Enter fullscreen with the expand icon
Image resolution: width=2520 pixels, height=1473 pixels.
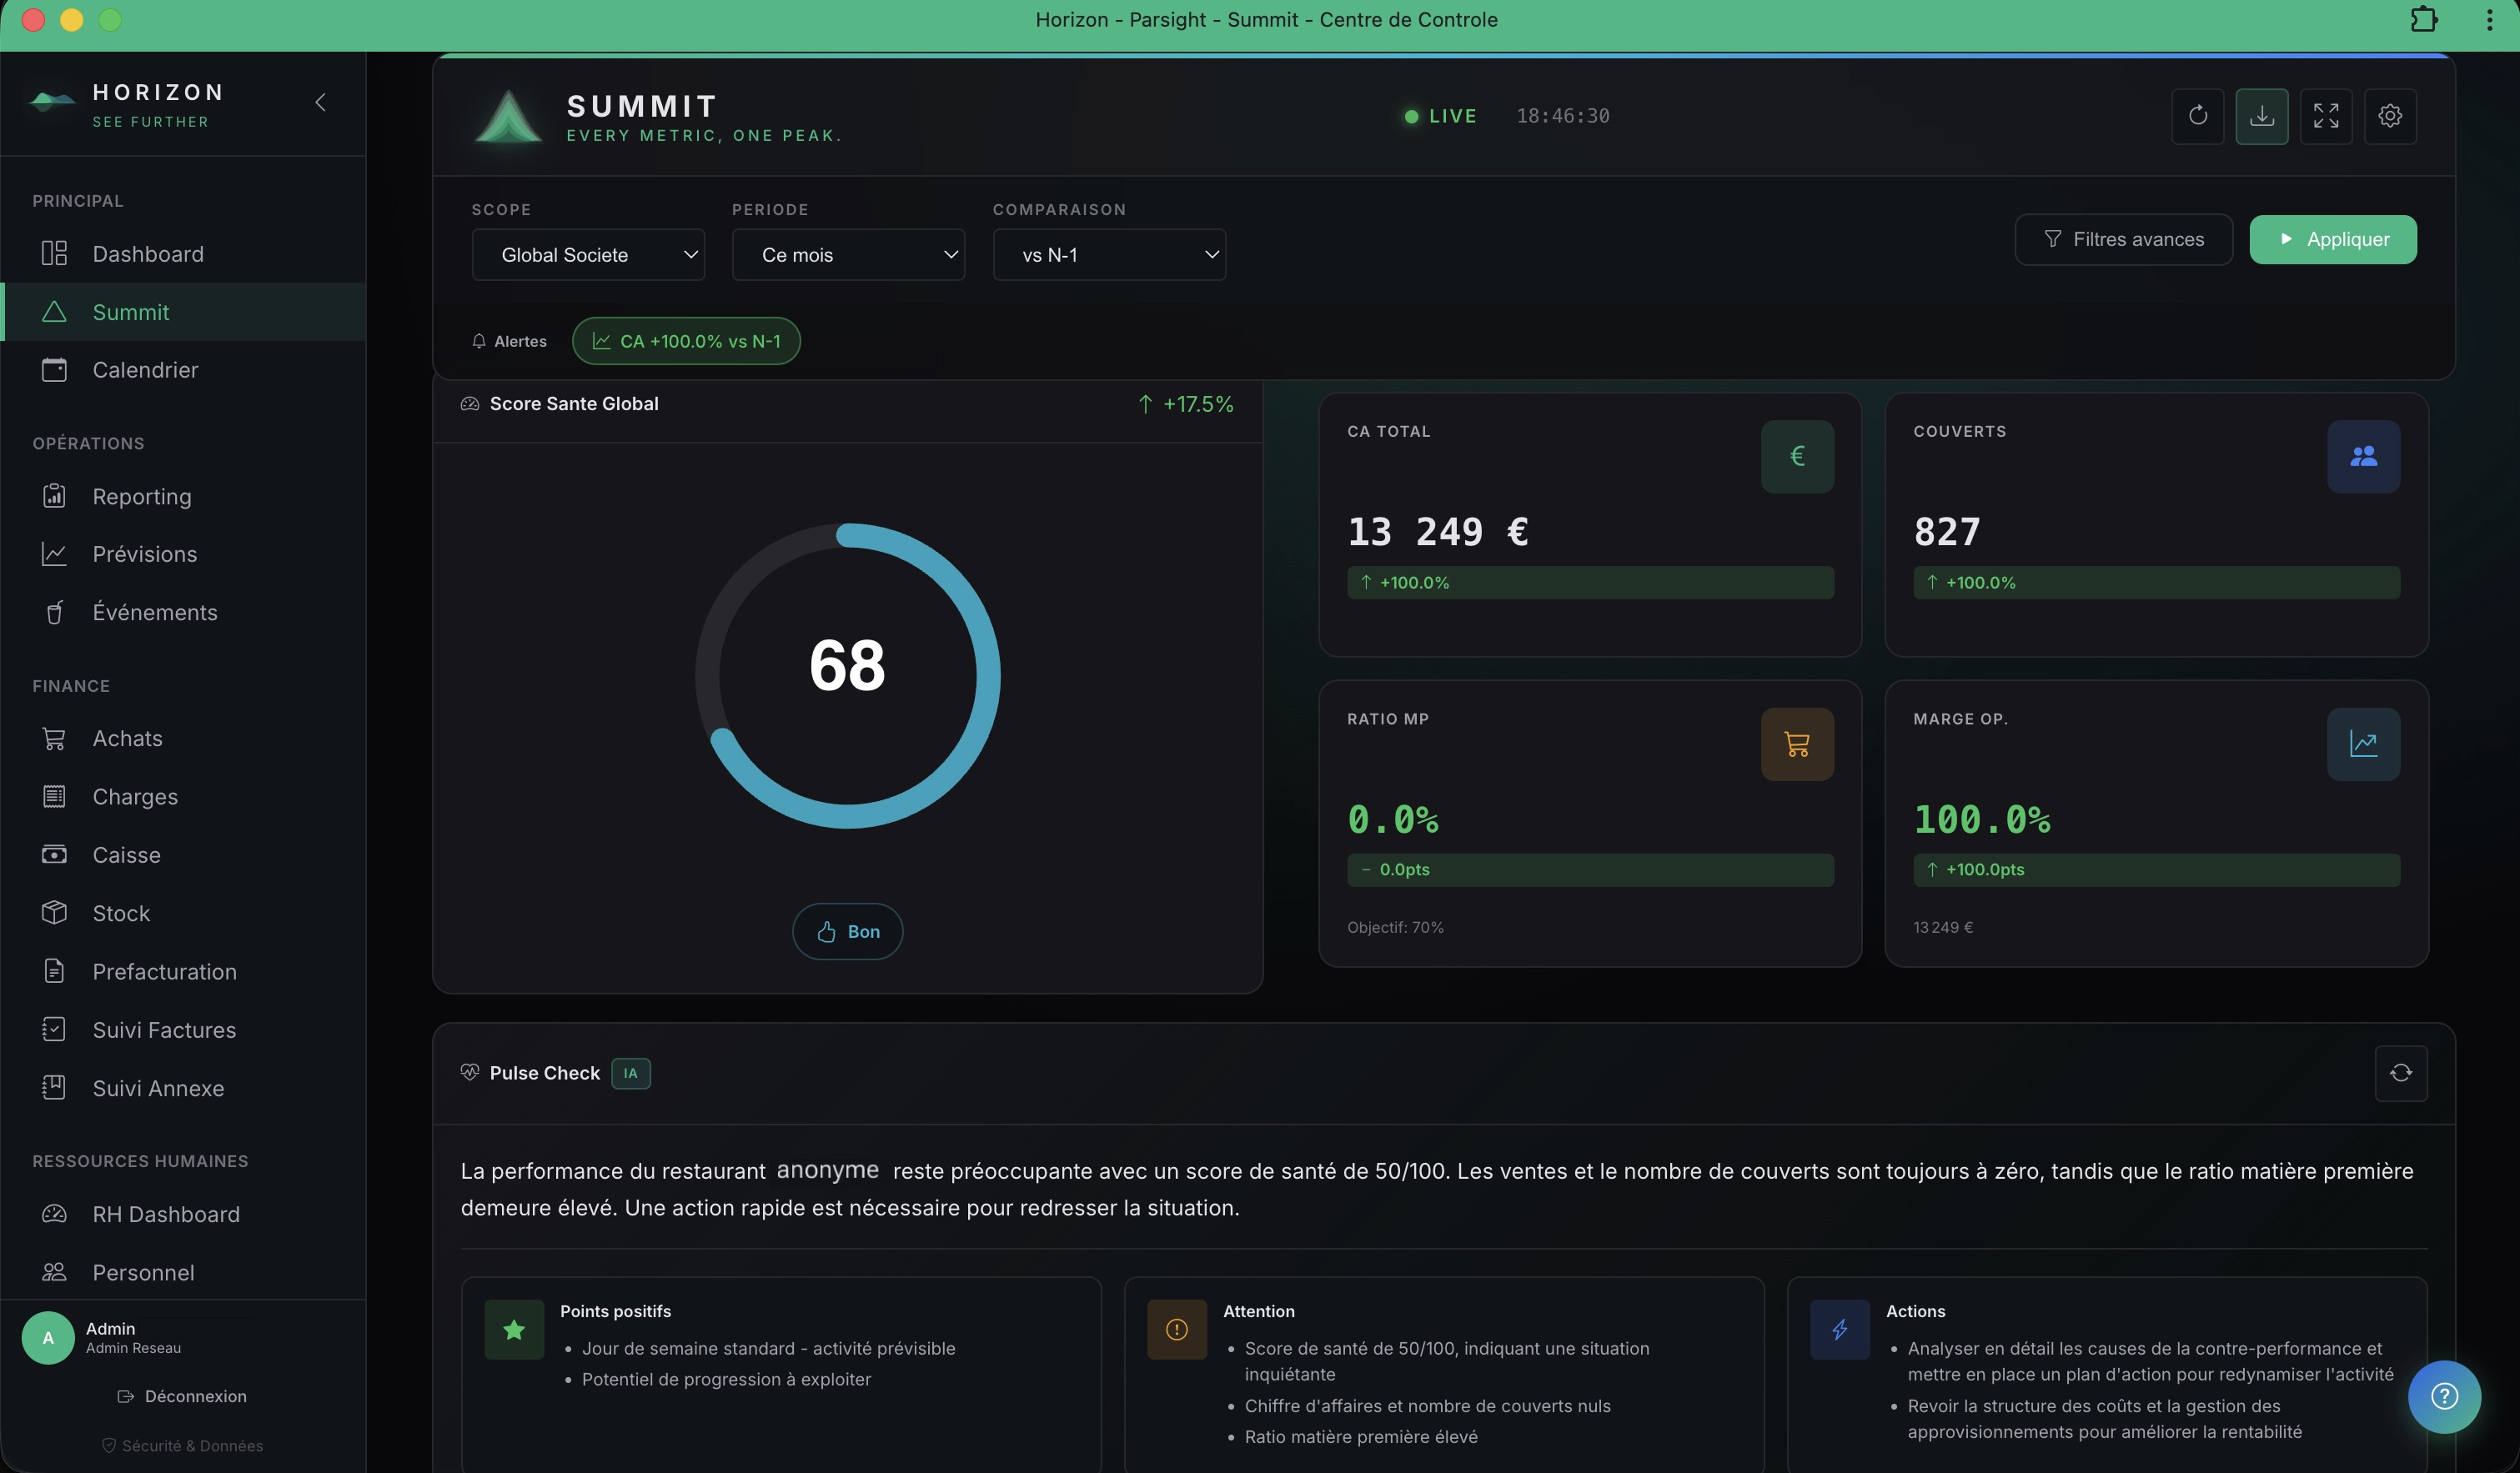(x=2325, y=116)
